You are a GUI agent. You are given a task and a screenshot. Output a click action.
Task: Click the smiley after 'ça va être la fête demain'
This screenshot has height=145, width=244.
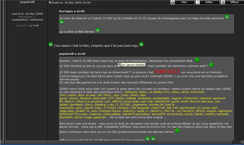[98, 30]
